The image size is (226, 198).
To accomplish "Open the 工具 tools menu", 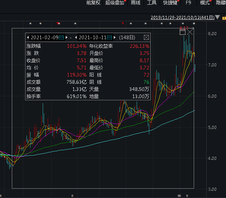I will (152, 3).
